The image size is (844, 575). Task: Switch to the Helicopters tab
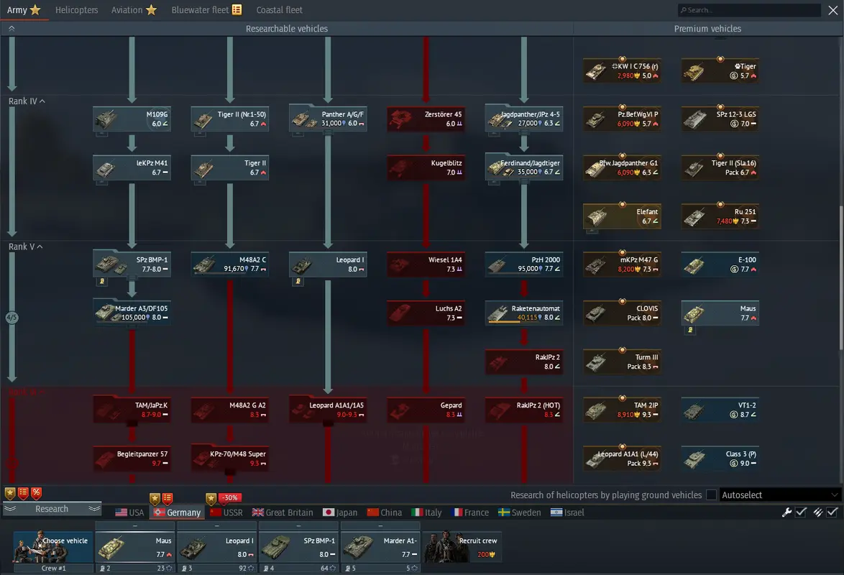pos(76,10)
